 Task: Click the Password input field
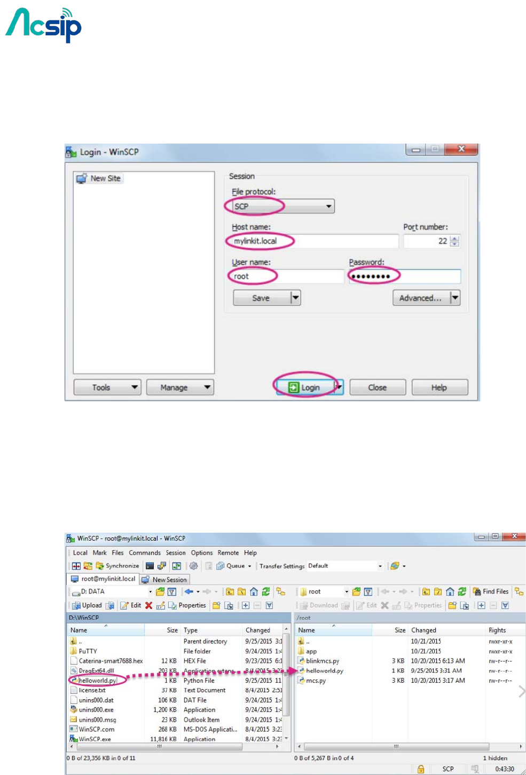(x=404, y=276)
